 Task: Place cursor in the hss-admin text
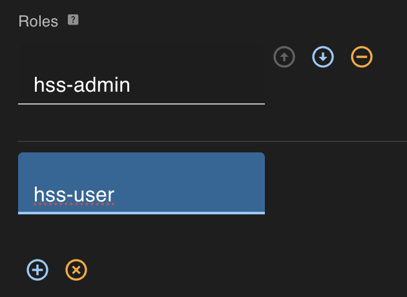[82, 85]
